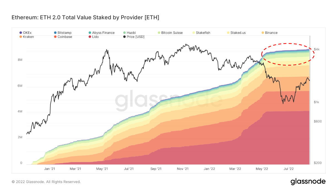Viewport: 336px width, 188px height.
Task: Toggle the Abyss Finance legend series
Action: (x=103, y=33)
